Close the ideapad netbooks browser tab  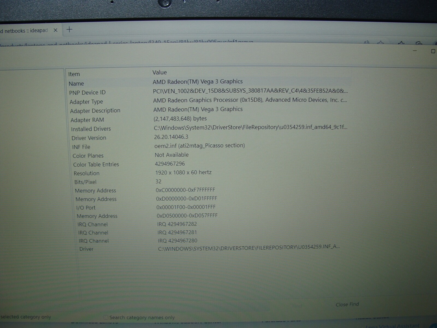pyautogui.click(x=55, y=30)
